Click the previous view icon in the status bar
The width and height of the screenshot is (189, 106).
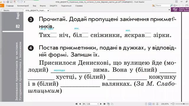click(108, 104)
